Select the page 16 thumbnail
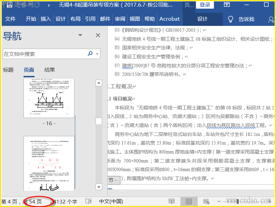The height and width of the screenshot is (207, 276). coord(49,98)
